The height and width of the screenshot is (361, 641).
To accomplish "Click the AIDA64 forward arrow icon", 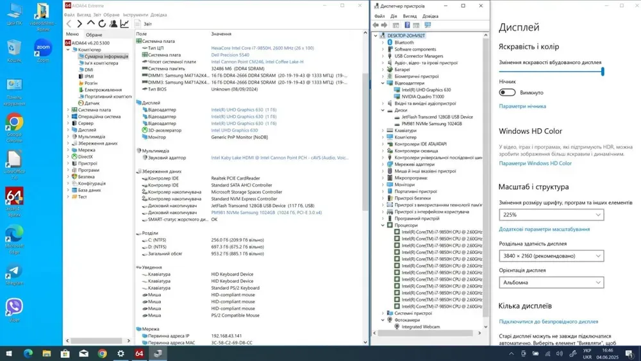I will point(79,24).
